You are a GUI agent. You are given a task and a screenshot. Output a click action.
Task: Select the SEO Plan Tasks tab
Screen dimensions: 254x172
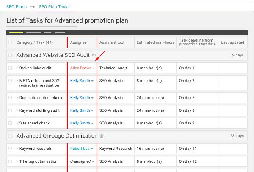coord(54,7)
